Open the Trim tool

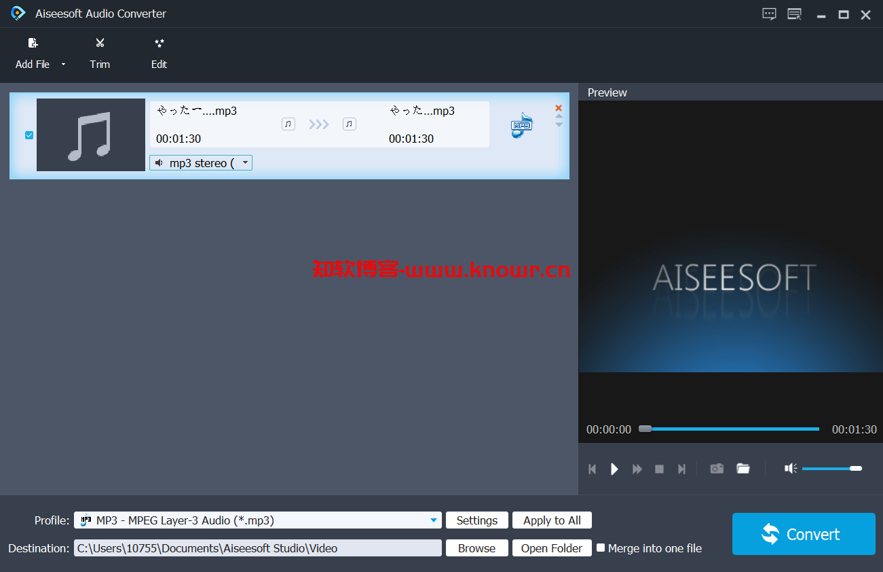(x=100, y=54)
